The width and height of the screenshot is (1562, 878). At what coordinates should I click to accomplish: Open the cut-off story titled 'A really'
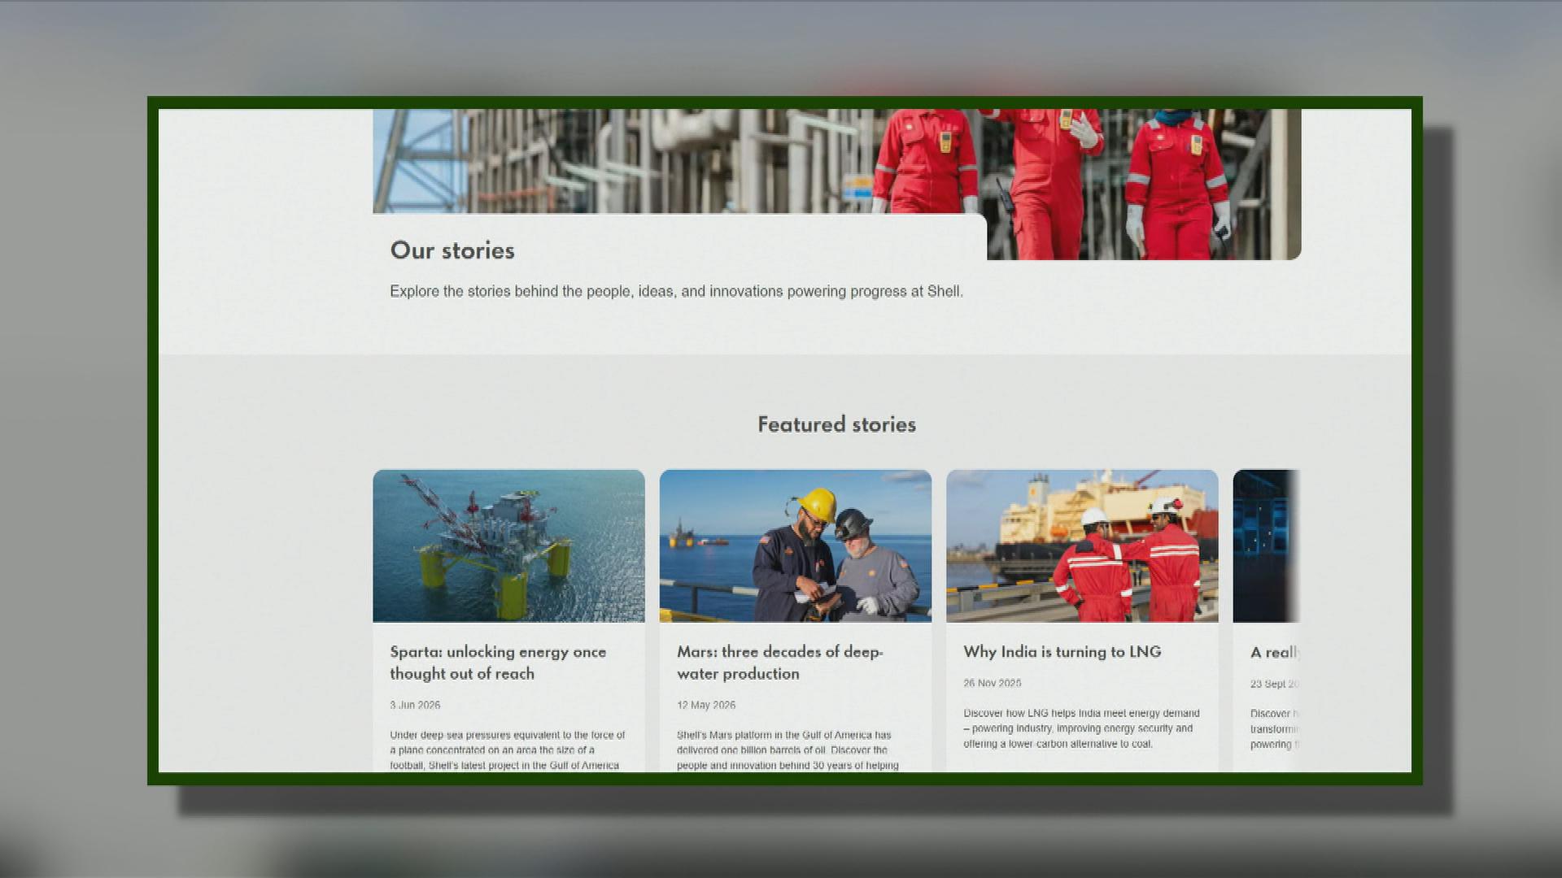point(1276,652)
